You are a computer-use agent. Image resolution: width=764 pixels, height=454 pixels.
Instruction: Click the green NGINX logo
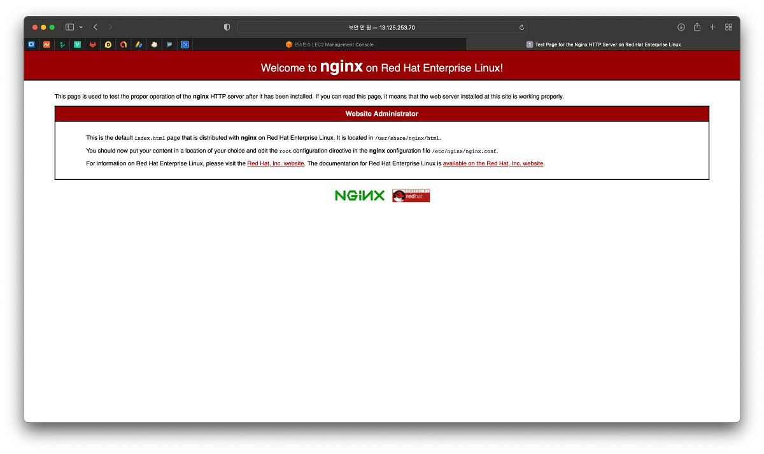tap(360, 196)
